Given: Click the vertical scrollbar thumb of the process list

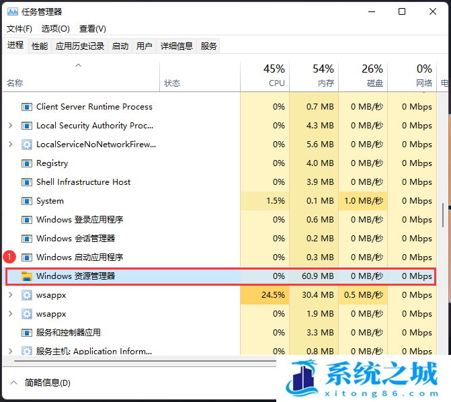Looking at the screenshot, I should pos(443,214).
